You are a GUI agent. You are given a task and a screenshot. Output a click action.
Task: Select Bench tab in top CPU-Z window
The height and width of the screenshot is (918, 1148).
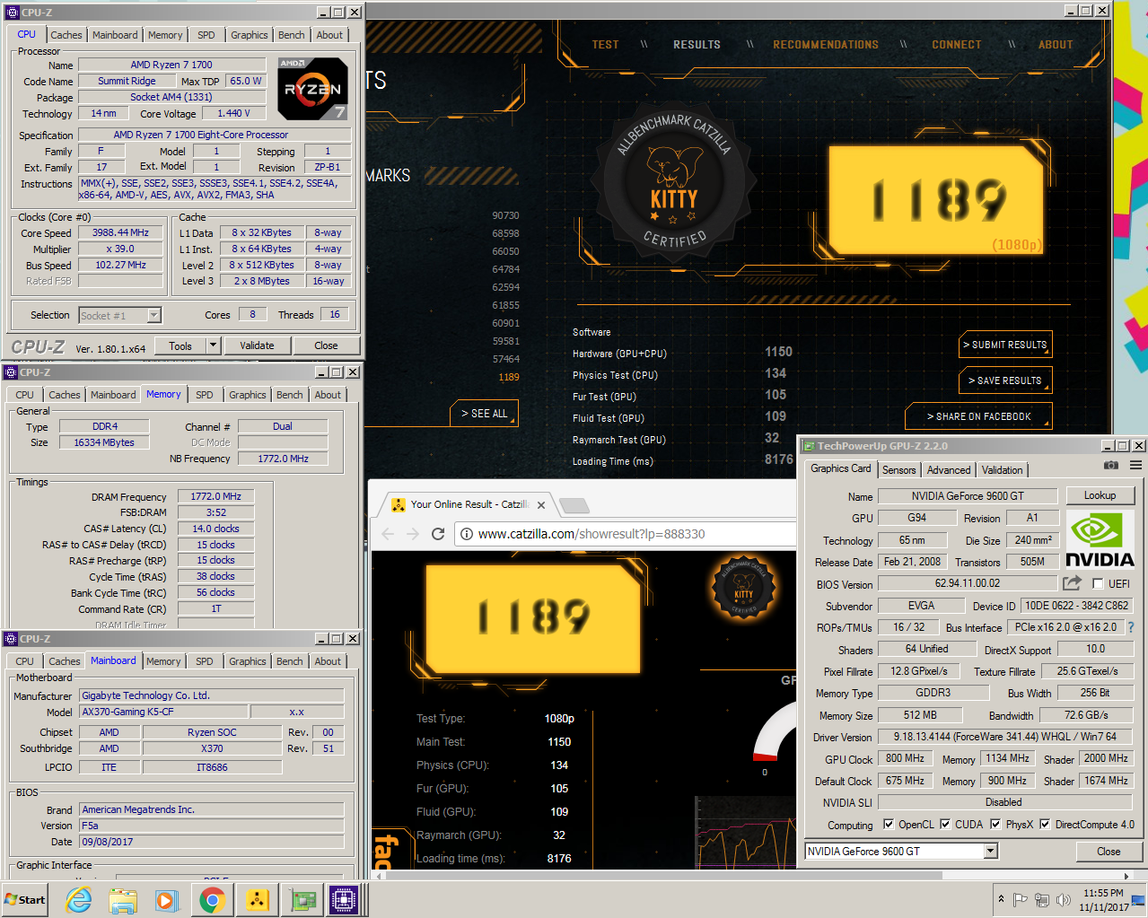pyautogui.click(x=291, y=35)
